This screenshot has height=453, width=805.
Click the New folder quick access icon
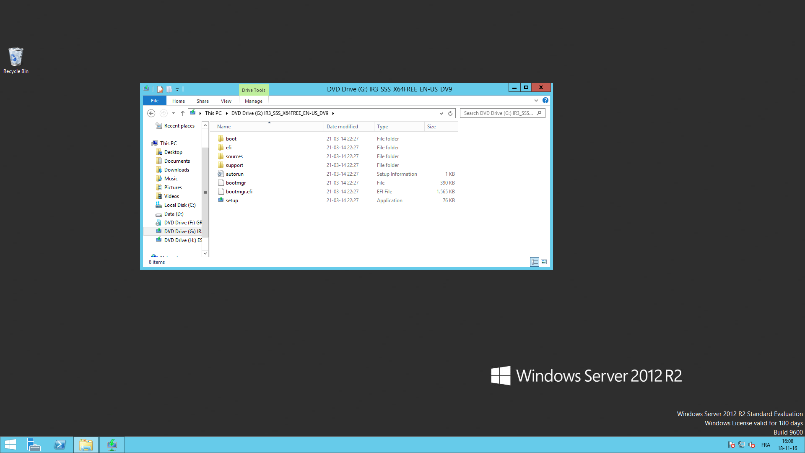169,89
